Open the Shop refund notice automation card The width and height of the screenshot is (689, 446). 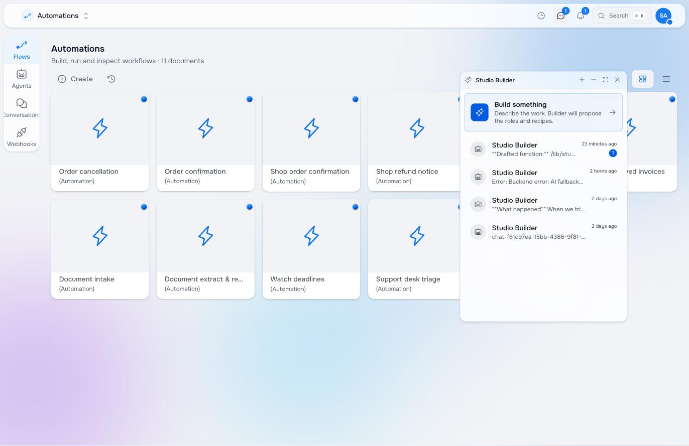[x=414, y=141]
